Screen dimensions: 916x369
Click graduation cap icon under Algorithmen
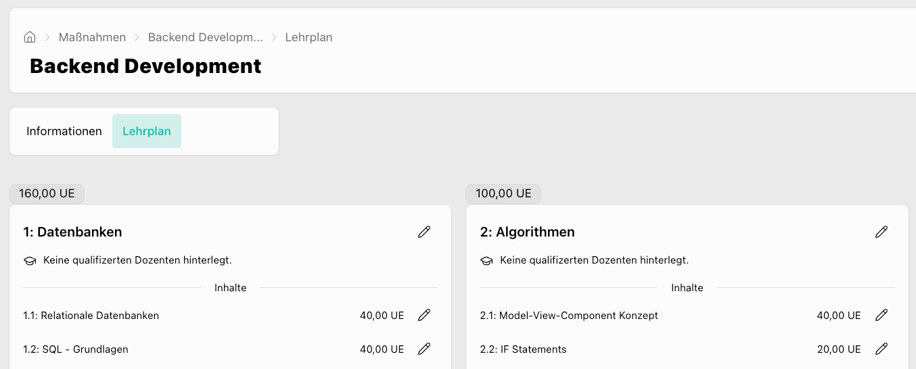(x=486, y=260)
